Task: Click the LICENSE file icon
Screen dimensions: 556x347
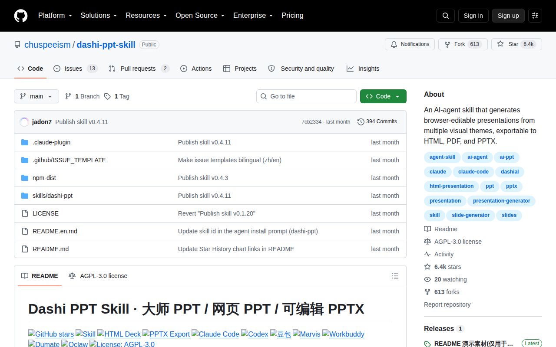Action: pos(25,213)
